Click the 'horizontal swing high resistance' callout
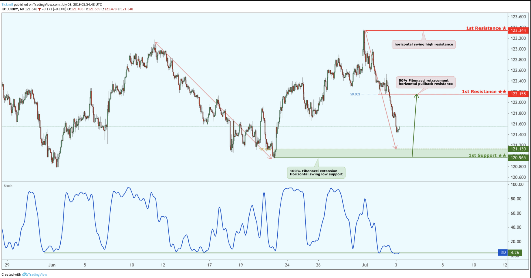This screenshot has height=278, width=531. (x=424, y=44)
